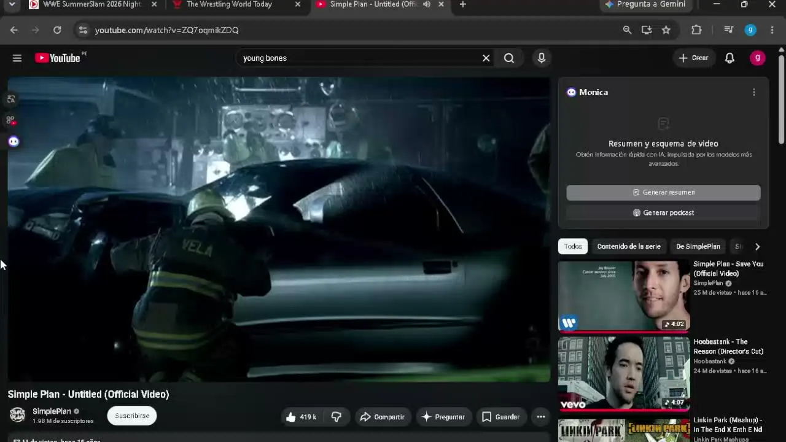The image size is (786, 442).
Task: Click 'Resumen y esquema de video' heading
Action: click(663, 144)
